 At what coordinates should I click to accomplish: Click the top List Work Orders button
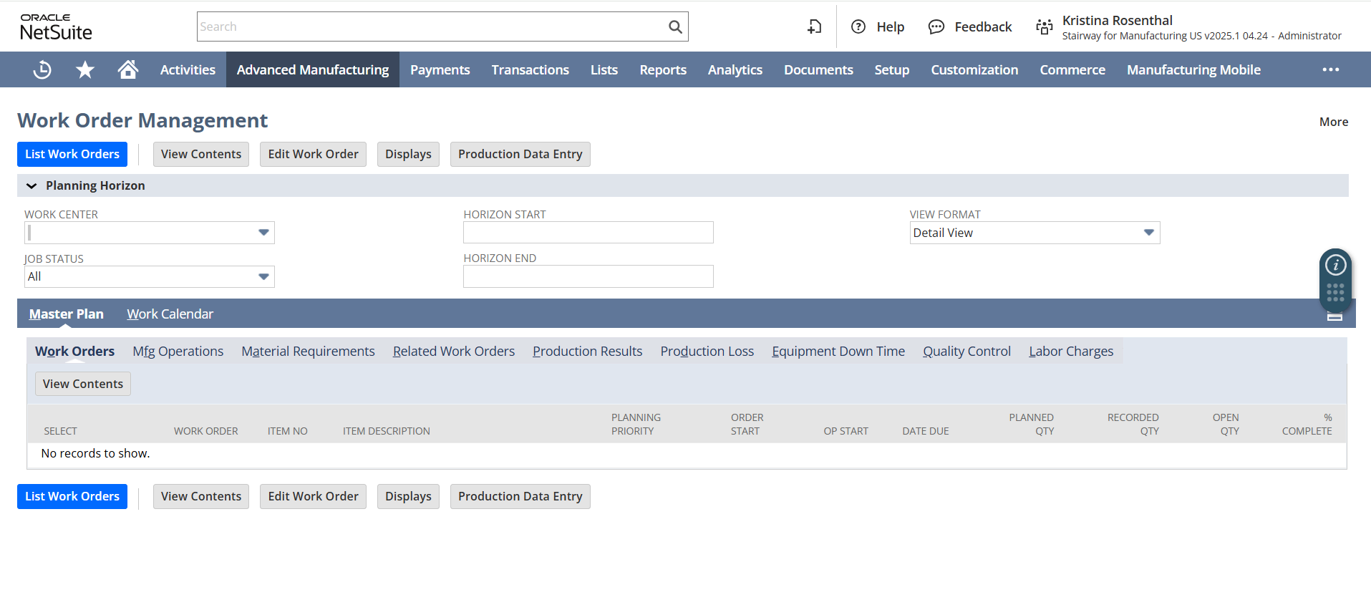tap(72, 154)
